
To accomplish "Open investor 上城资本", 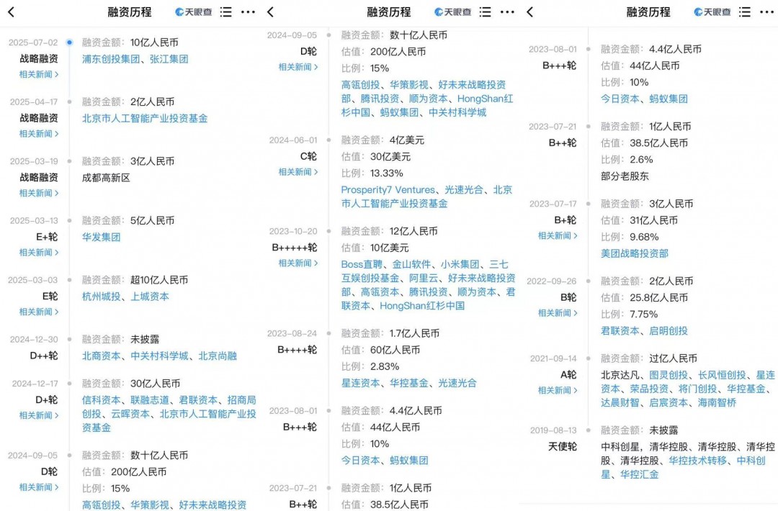I will click(149, 297).
